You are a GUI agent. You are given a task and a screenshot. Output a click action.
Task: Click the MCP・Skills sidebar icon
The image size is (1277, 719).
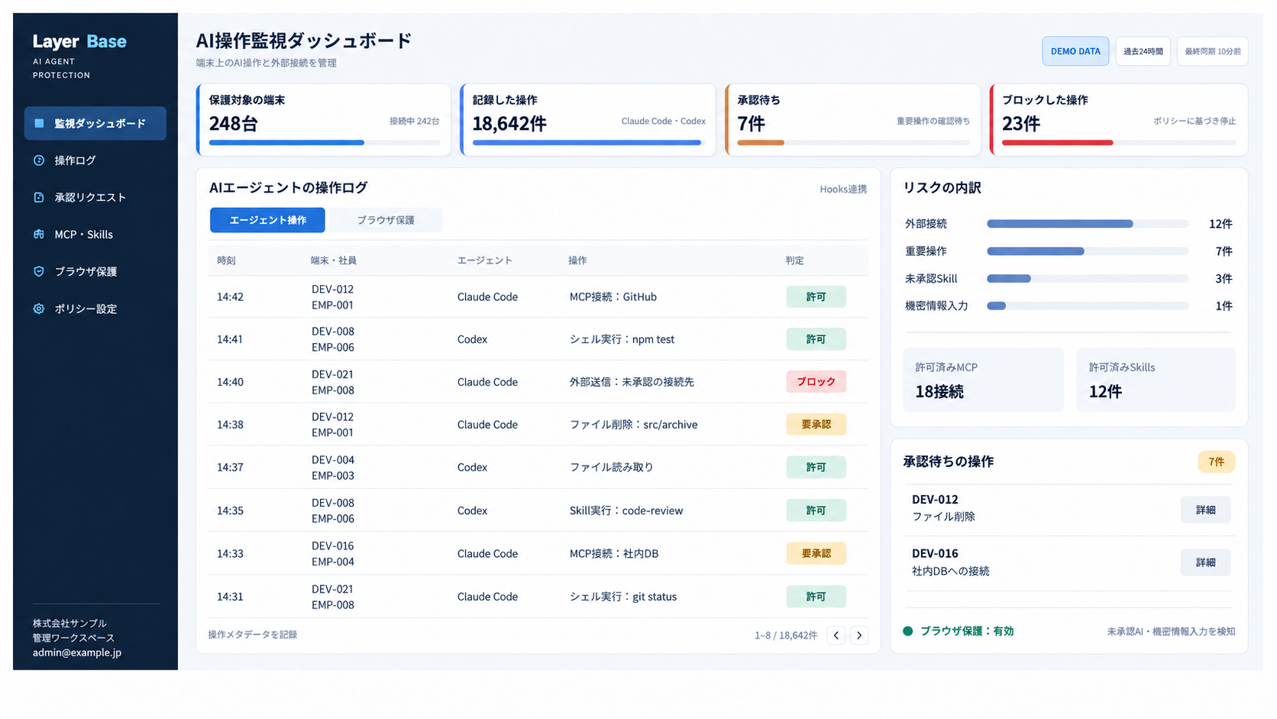[x=39, y=235]
